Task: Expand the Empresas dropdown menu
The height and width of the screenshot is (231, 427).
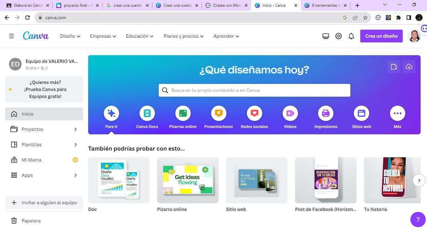Action: pos(103,36)
